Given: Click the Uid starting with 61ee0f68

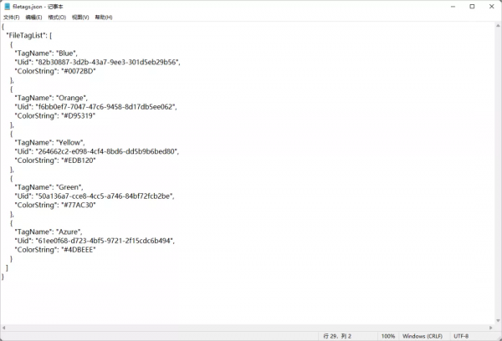Looking at the screenshot, I should pos(105,241).
